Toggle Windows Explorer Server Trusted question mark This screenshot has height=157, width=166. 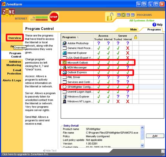click(118, 97)
